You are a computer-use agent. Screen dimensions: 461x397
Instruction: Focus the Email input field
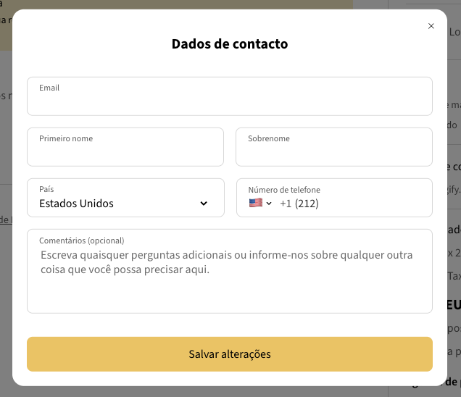pyautogui.click(x=229, y=102)
